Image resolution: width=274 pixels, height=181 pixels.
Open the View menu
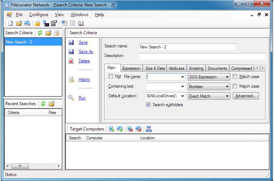pyautogui.click(x=59, y=15)
